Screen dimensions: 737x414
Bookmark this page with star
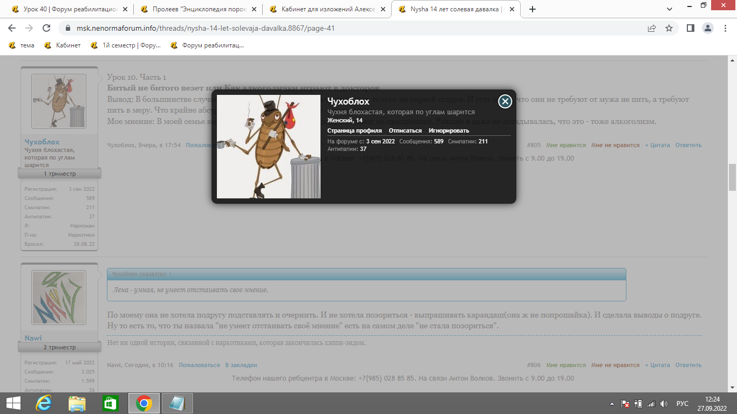click(x=669, y=28)
